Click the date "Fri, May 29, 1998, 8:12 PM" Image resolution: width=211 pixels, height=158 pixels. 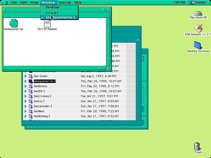pos(100,86)
